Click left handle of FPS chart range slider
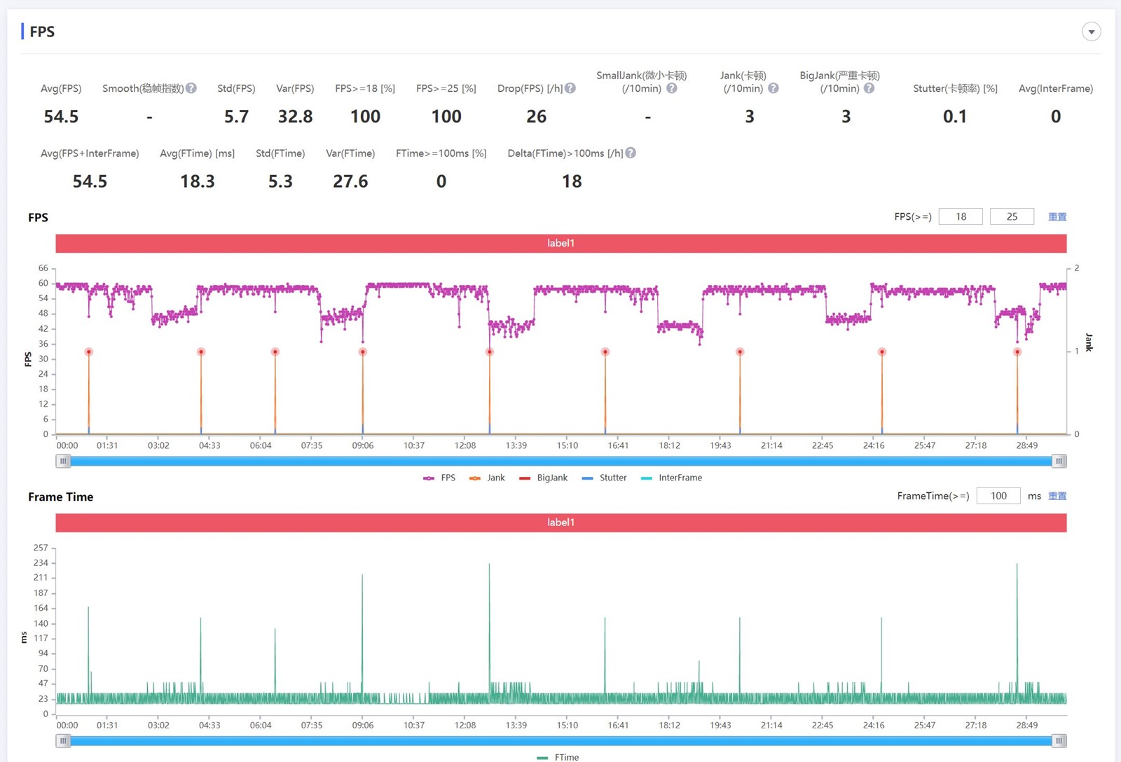The height and width of the screenshot is (762, 1121). pyautogui.click(x=64, y=461)
